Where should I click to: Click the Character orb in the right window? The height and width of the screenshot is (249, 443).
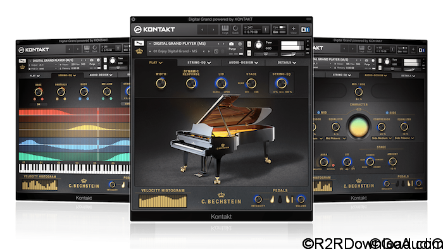click(359, 126)
